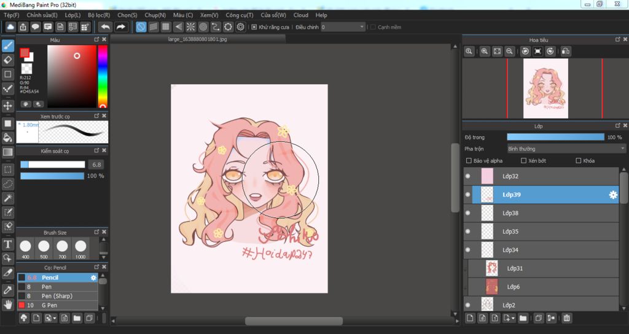Open the Bộ lọc(R) menu

(99, 15)
